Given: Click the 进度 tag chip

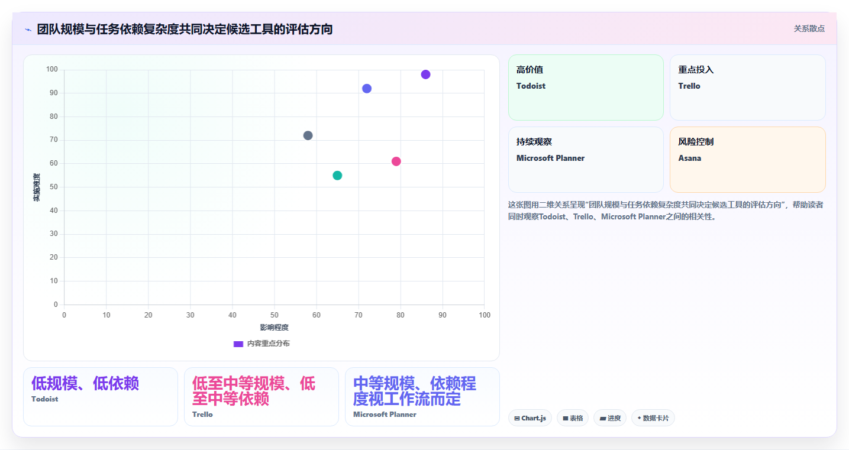Looking at the screenshot, I should click(610, 418).
